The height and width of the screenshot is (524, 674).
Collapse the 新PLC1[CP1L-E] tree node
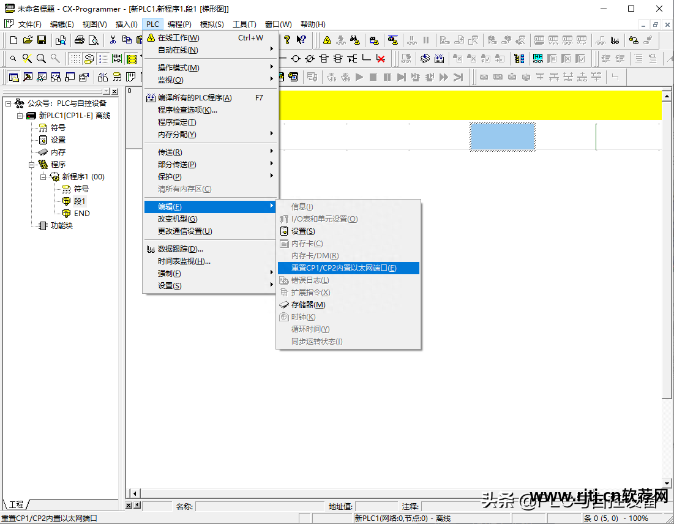coord(20,116)
